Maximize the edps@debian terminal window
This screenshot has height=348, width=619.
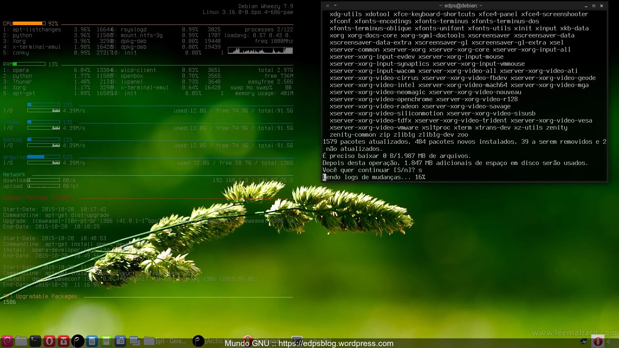pos(594,6)
